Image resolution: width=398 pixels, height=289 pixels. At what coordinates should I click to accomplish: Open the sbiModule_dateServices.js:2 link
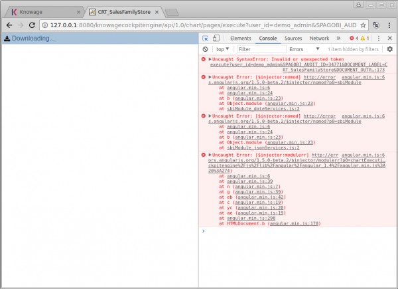tap(263, 109)
